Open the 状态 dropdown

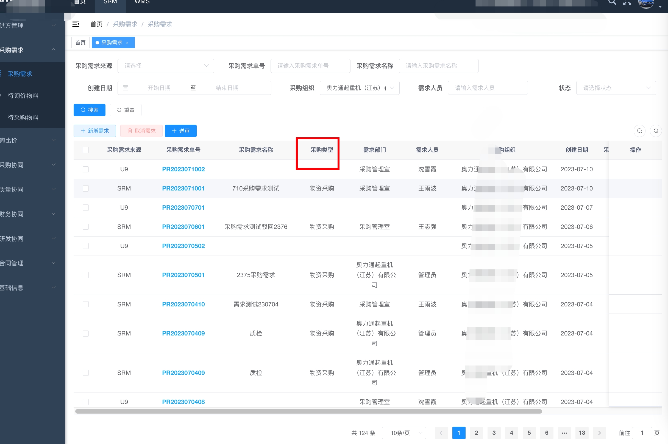[x=616, y=88]
